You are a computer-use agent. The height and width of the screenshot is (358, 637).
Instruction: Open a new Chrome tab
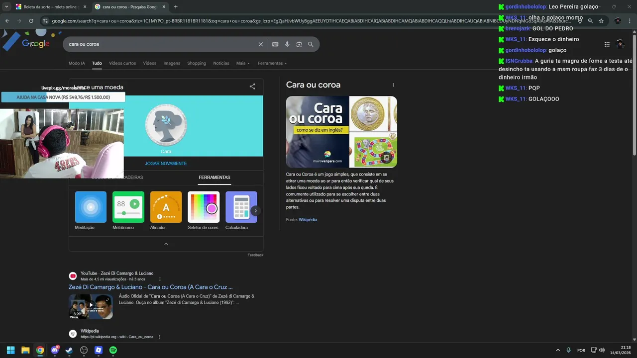click(176, 7)
